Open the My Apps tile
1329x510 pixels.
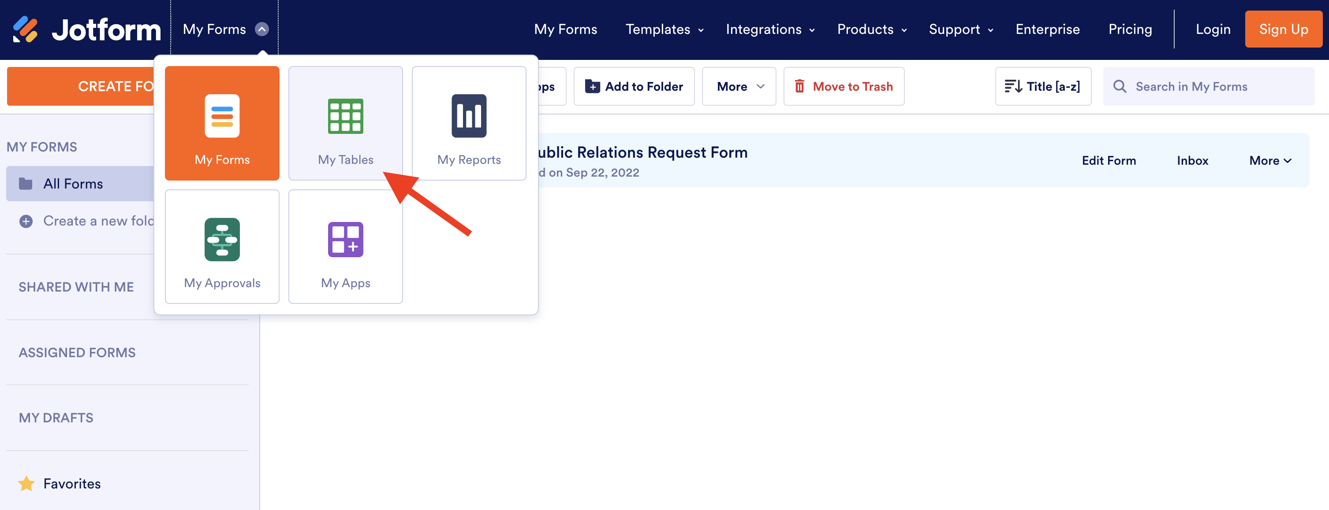pos(345,247)
